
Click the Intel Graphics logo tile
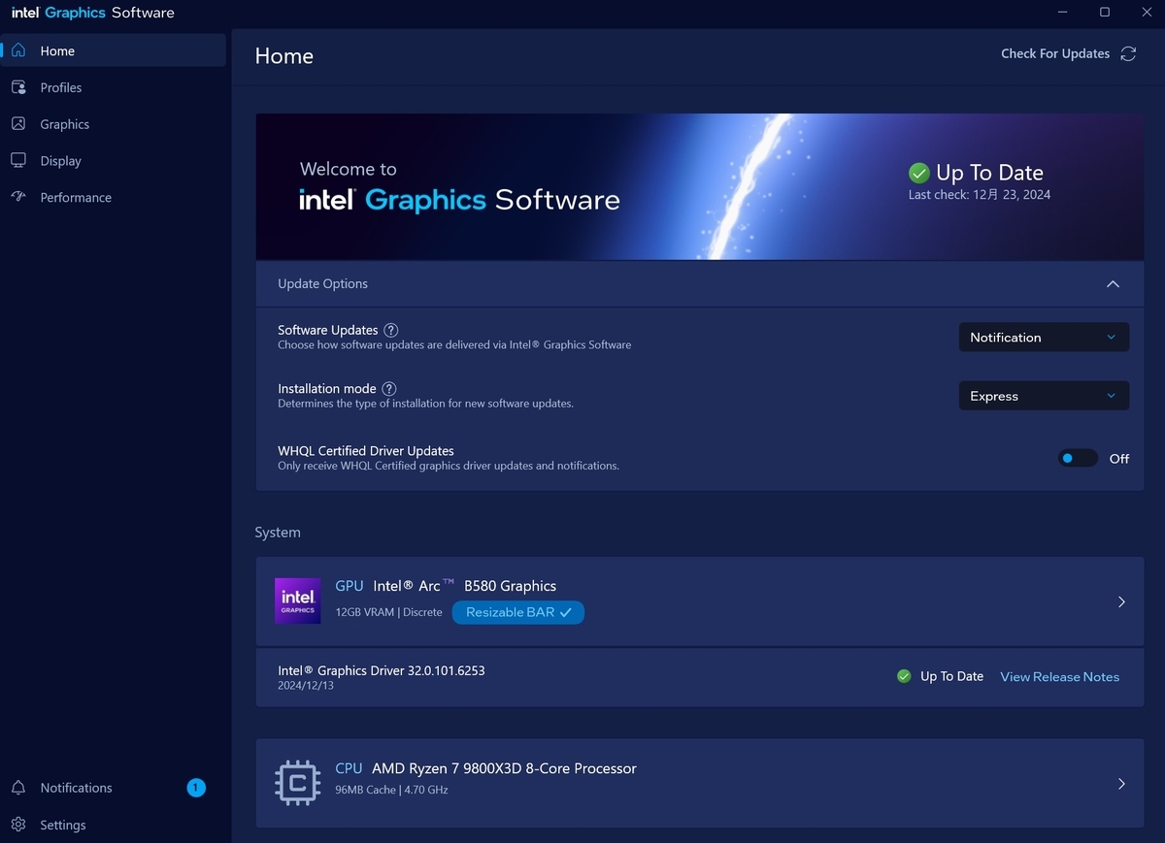[x=298, y=600]
